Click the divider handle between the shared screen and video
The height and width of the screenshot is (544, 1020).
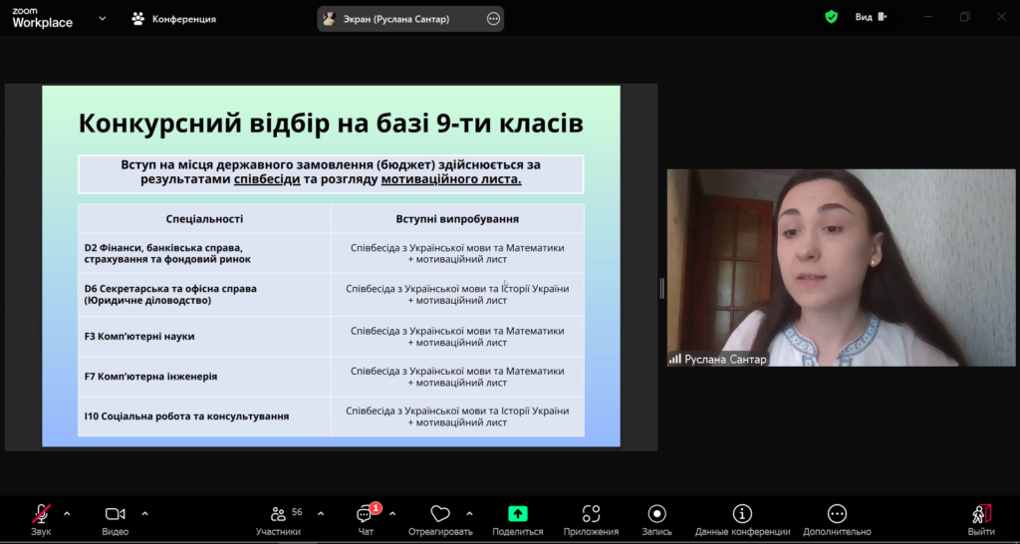(662, 288)
